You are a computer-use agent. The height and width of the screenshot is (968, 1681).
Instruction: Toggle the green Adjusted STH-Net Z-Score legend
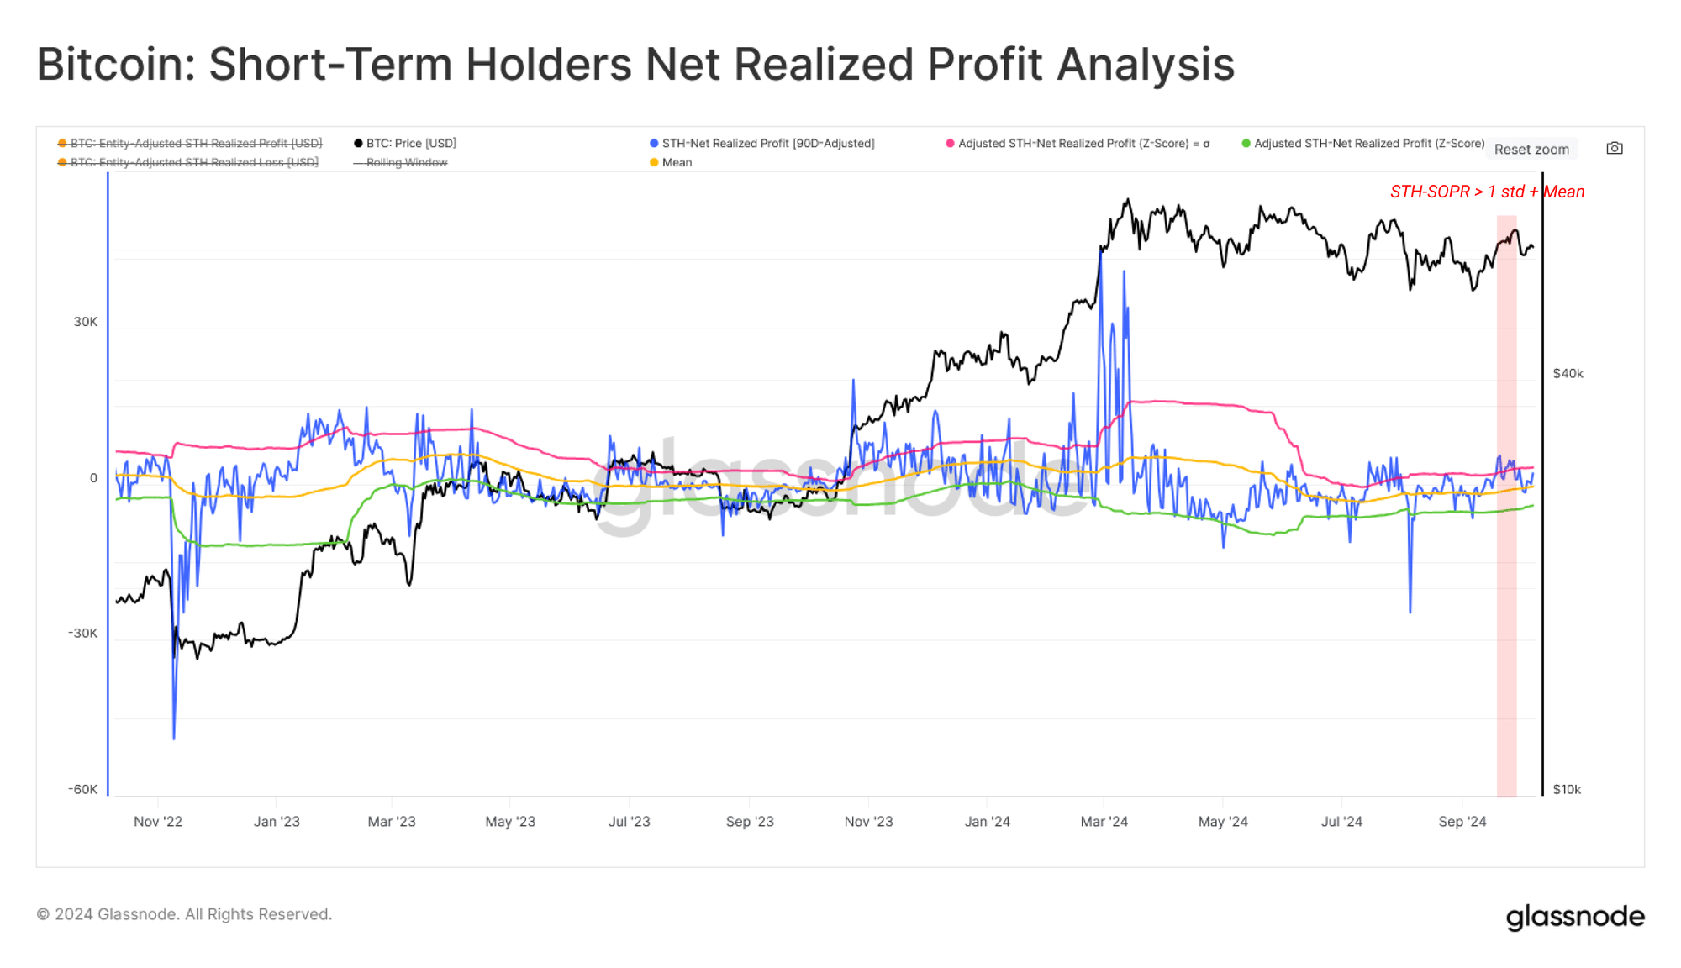click(1363, 143)
